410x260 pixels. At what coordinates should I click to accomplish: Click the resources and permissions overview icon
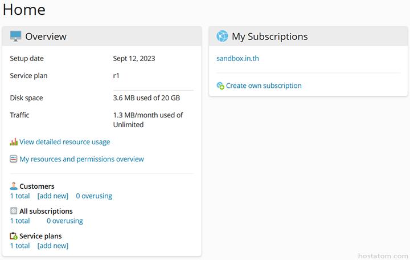pos(14,159)
